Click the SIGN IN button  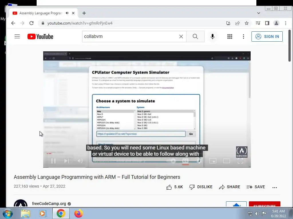[x=267, y=36]
